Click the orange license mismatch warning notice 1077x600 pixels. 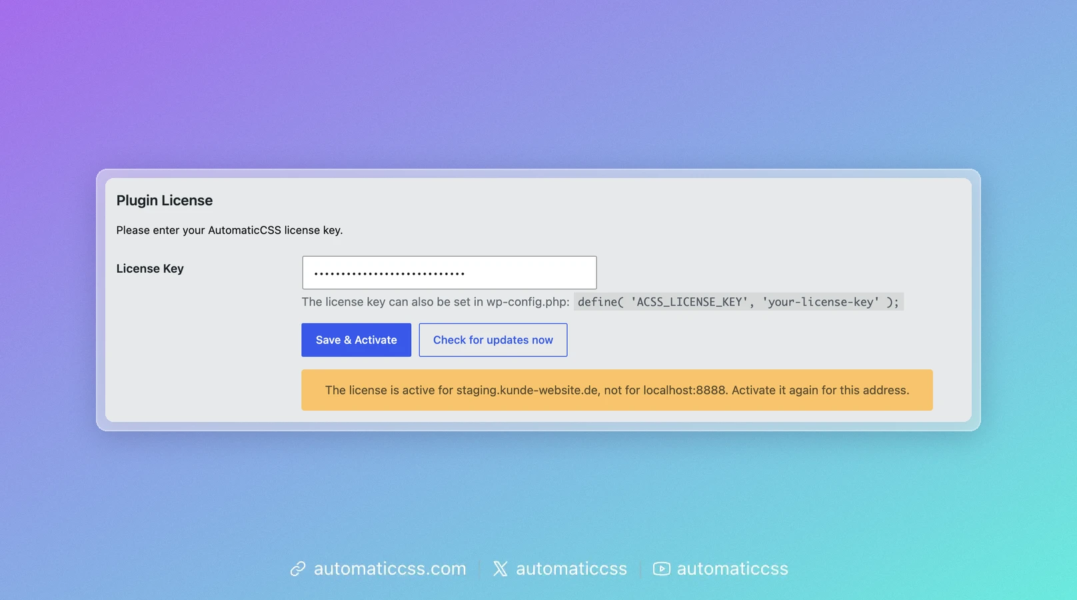(x=617, y=390)
